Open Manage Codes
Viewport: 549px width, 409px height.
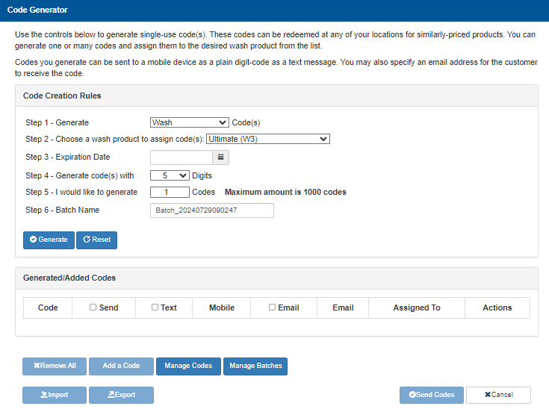(x=188, y=366)
